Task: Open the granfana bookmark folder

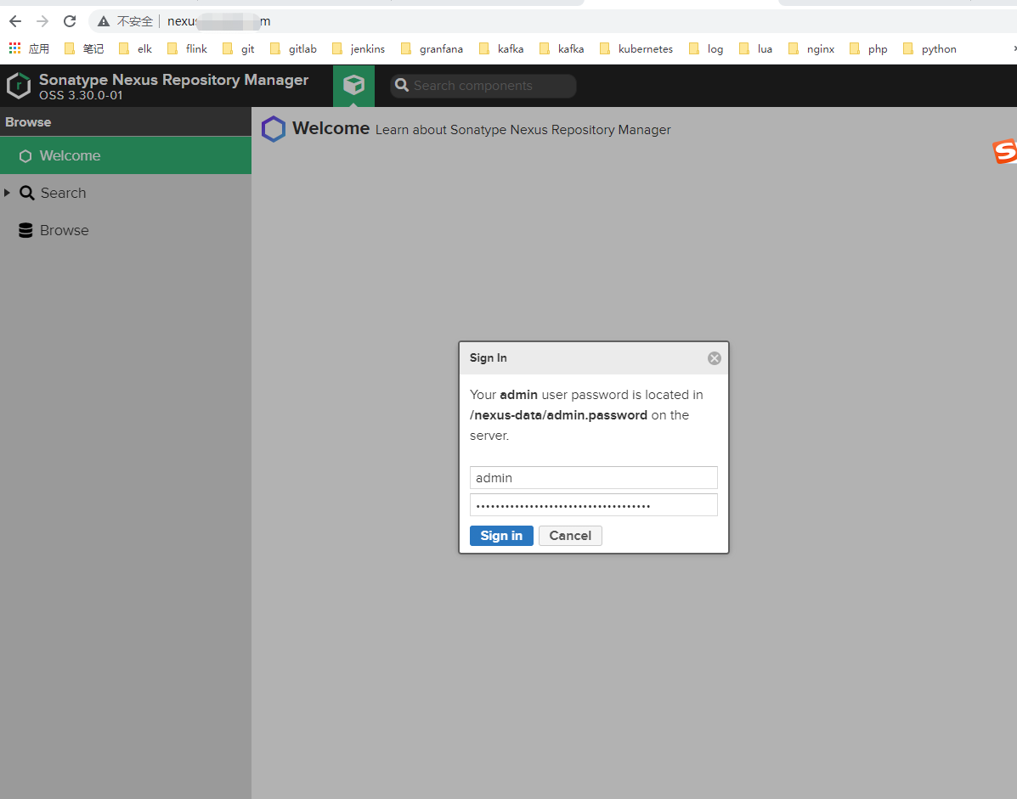Action: coord(432,48)
